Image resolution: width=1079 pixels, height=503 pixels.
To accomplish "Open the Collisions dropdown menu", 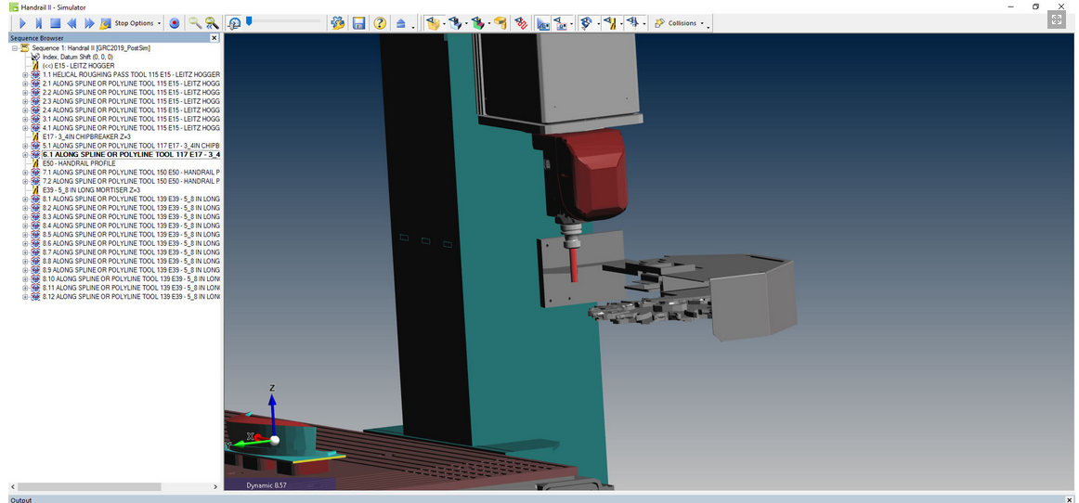I will click(681, 23).
